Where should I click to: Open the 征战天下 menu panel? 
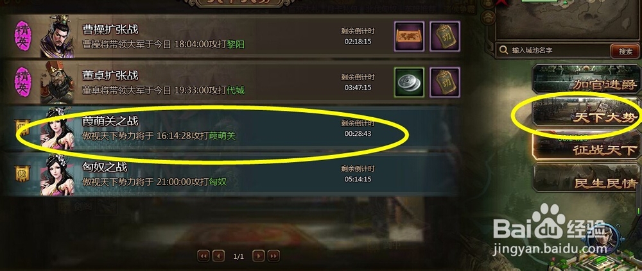586,144
